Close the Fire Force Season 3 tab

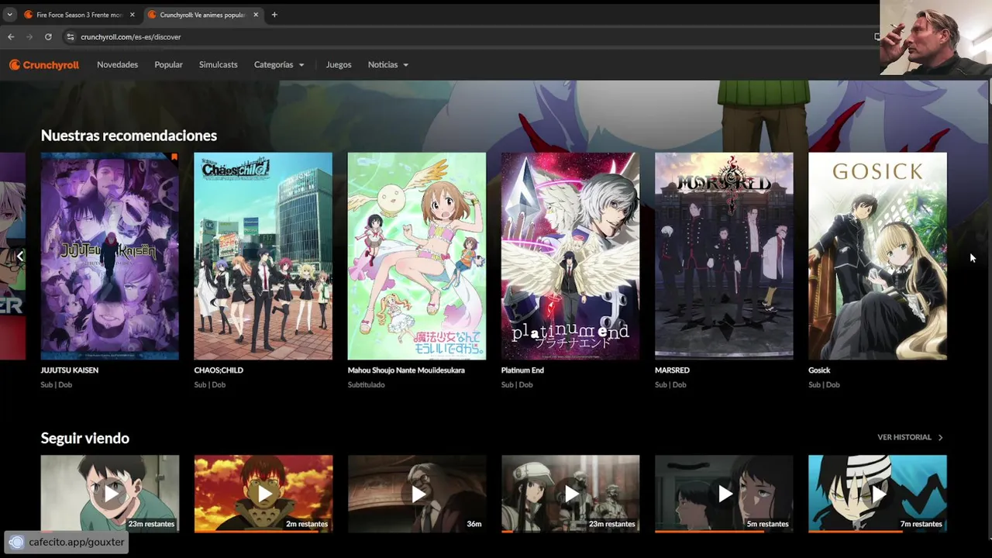pos(132,15)
